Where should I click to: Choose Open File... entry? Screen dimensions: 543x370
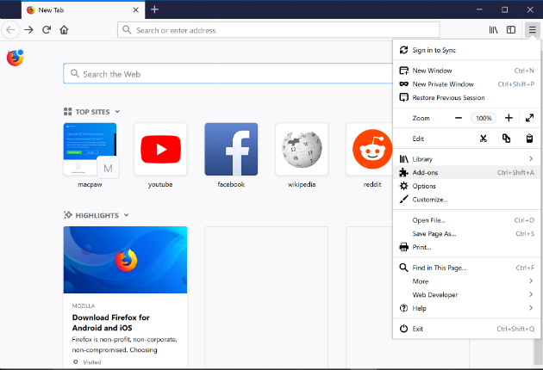point(466,220)
